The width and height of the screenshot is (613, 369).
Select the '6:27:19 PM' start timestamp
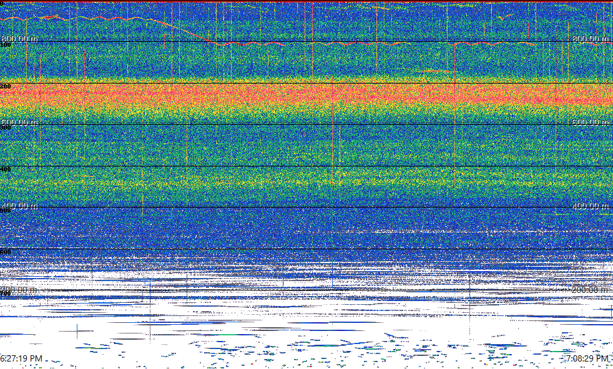click(x=21, y=358)
